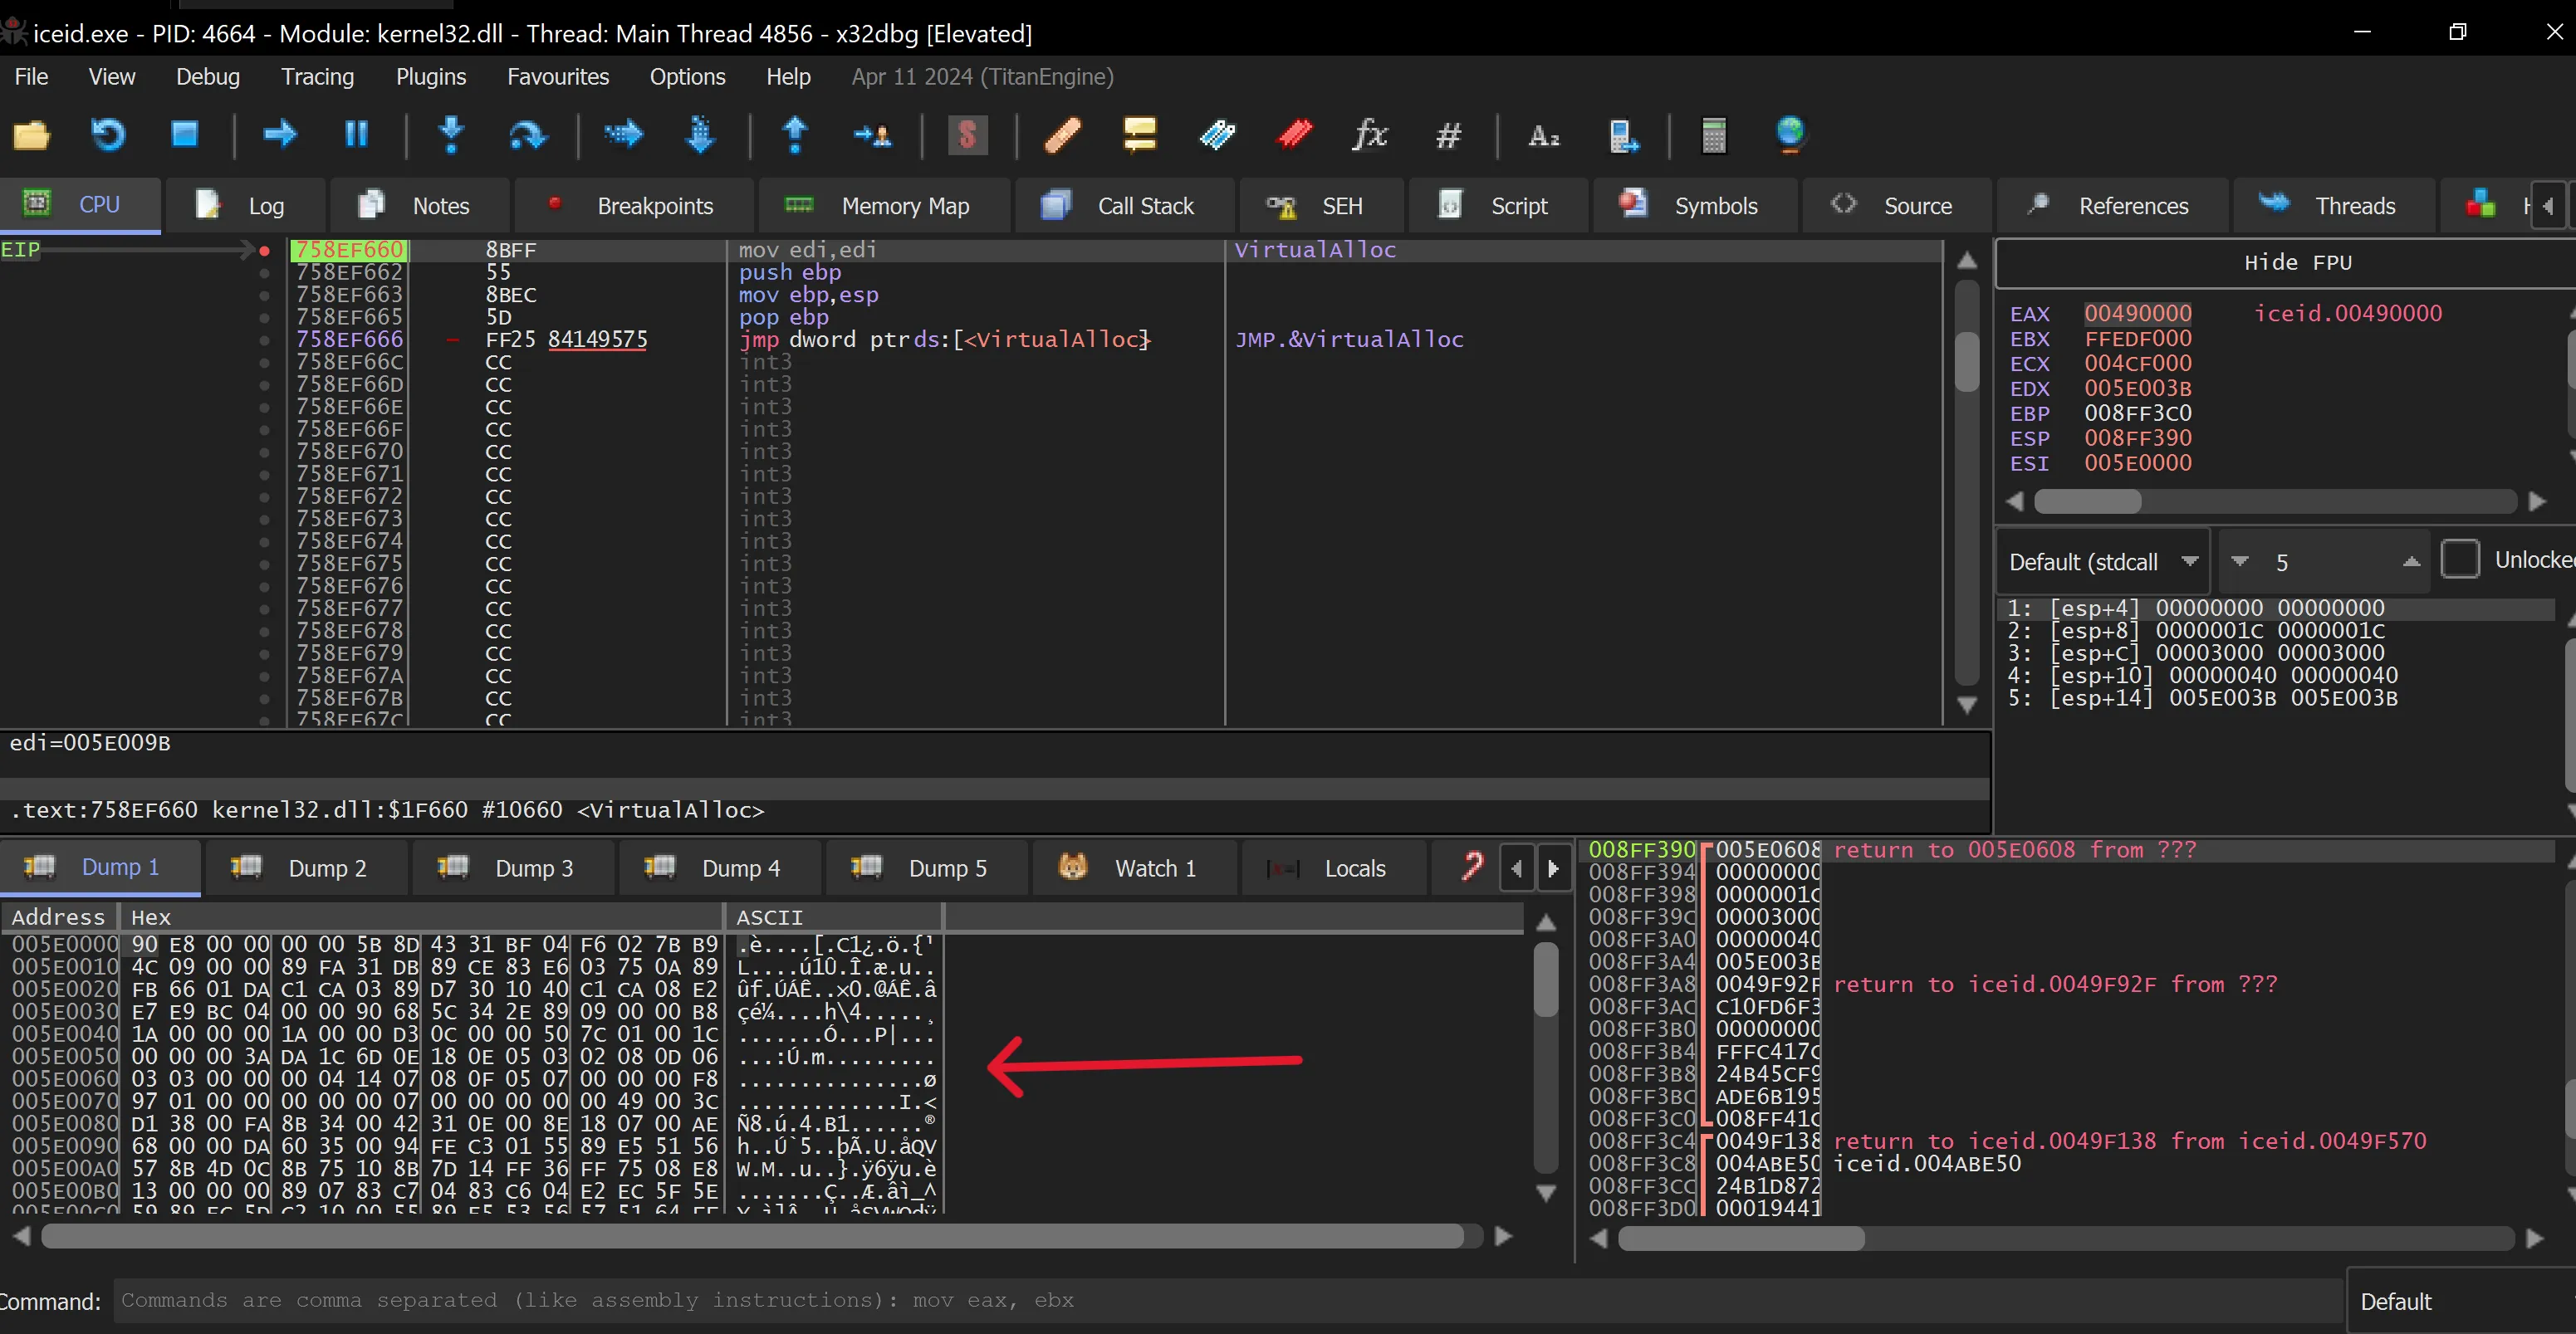Open the Default dropdown beside the command bar
2576x1334 pixels.
point(2461,1301)
